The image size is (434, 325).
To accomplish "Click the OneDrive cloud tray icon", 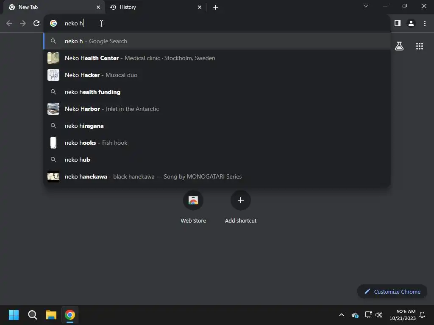I will pos(355,315).
